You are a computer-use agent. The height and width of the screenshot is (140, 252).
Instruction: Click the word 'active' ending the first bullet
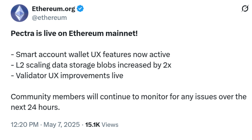click(160, 55)
